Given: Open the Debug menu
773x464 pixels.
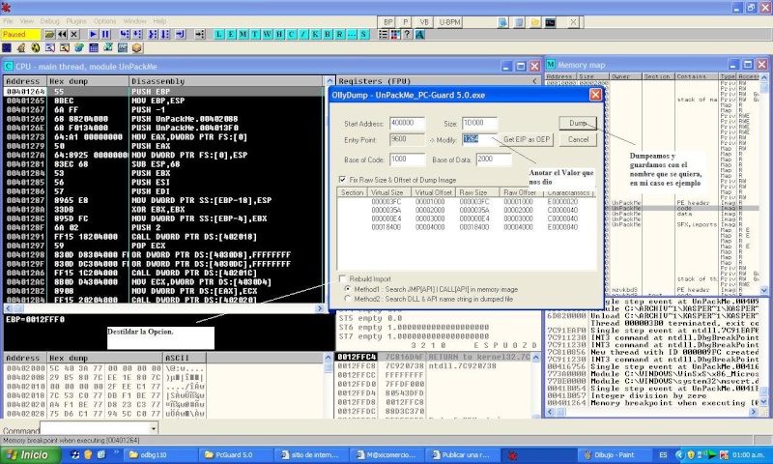Looking at the screenshot, I should pos(50,21).
